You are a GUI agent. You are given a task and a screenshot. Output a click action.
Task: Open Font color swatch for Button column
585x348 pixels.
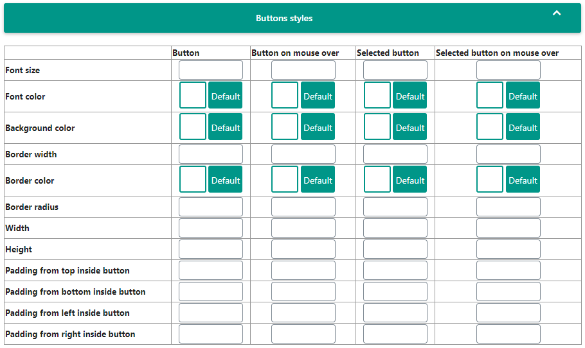[x=193, y=96]
